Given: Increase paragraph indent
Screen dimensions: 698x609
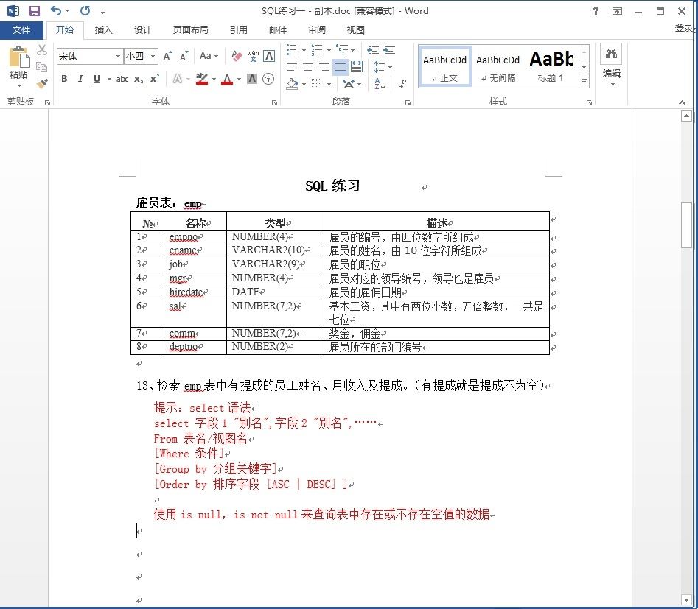Looking at the screenshot, I should click(x=389, y=50).
